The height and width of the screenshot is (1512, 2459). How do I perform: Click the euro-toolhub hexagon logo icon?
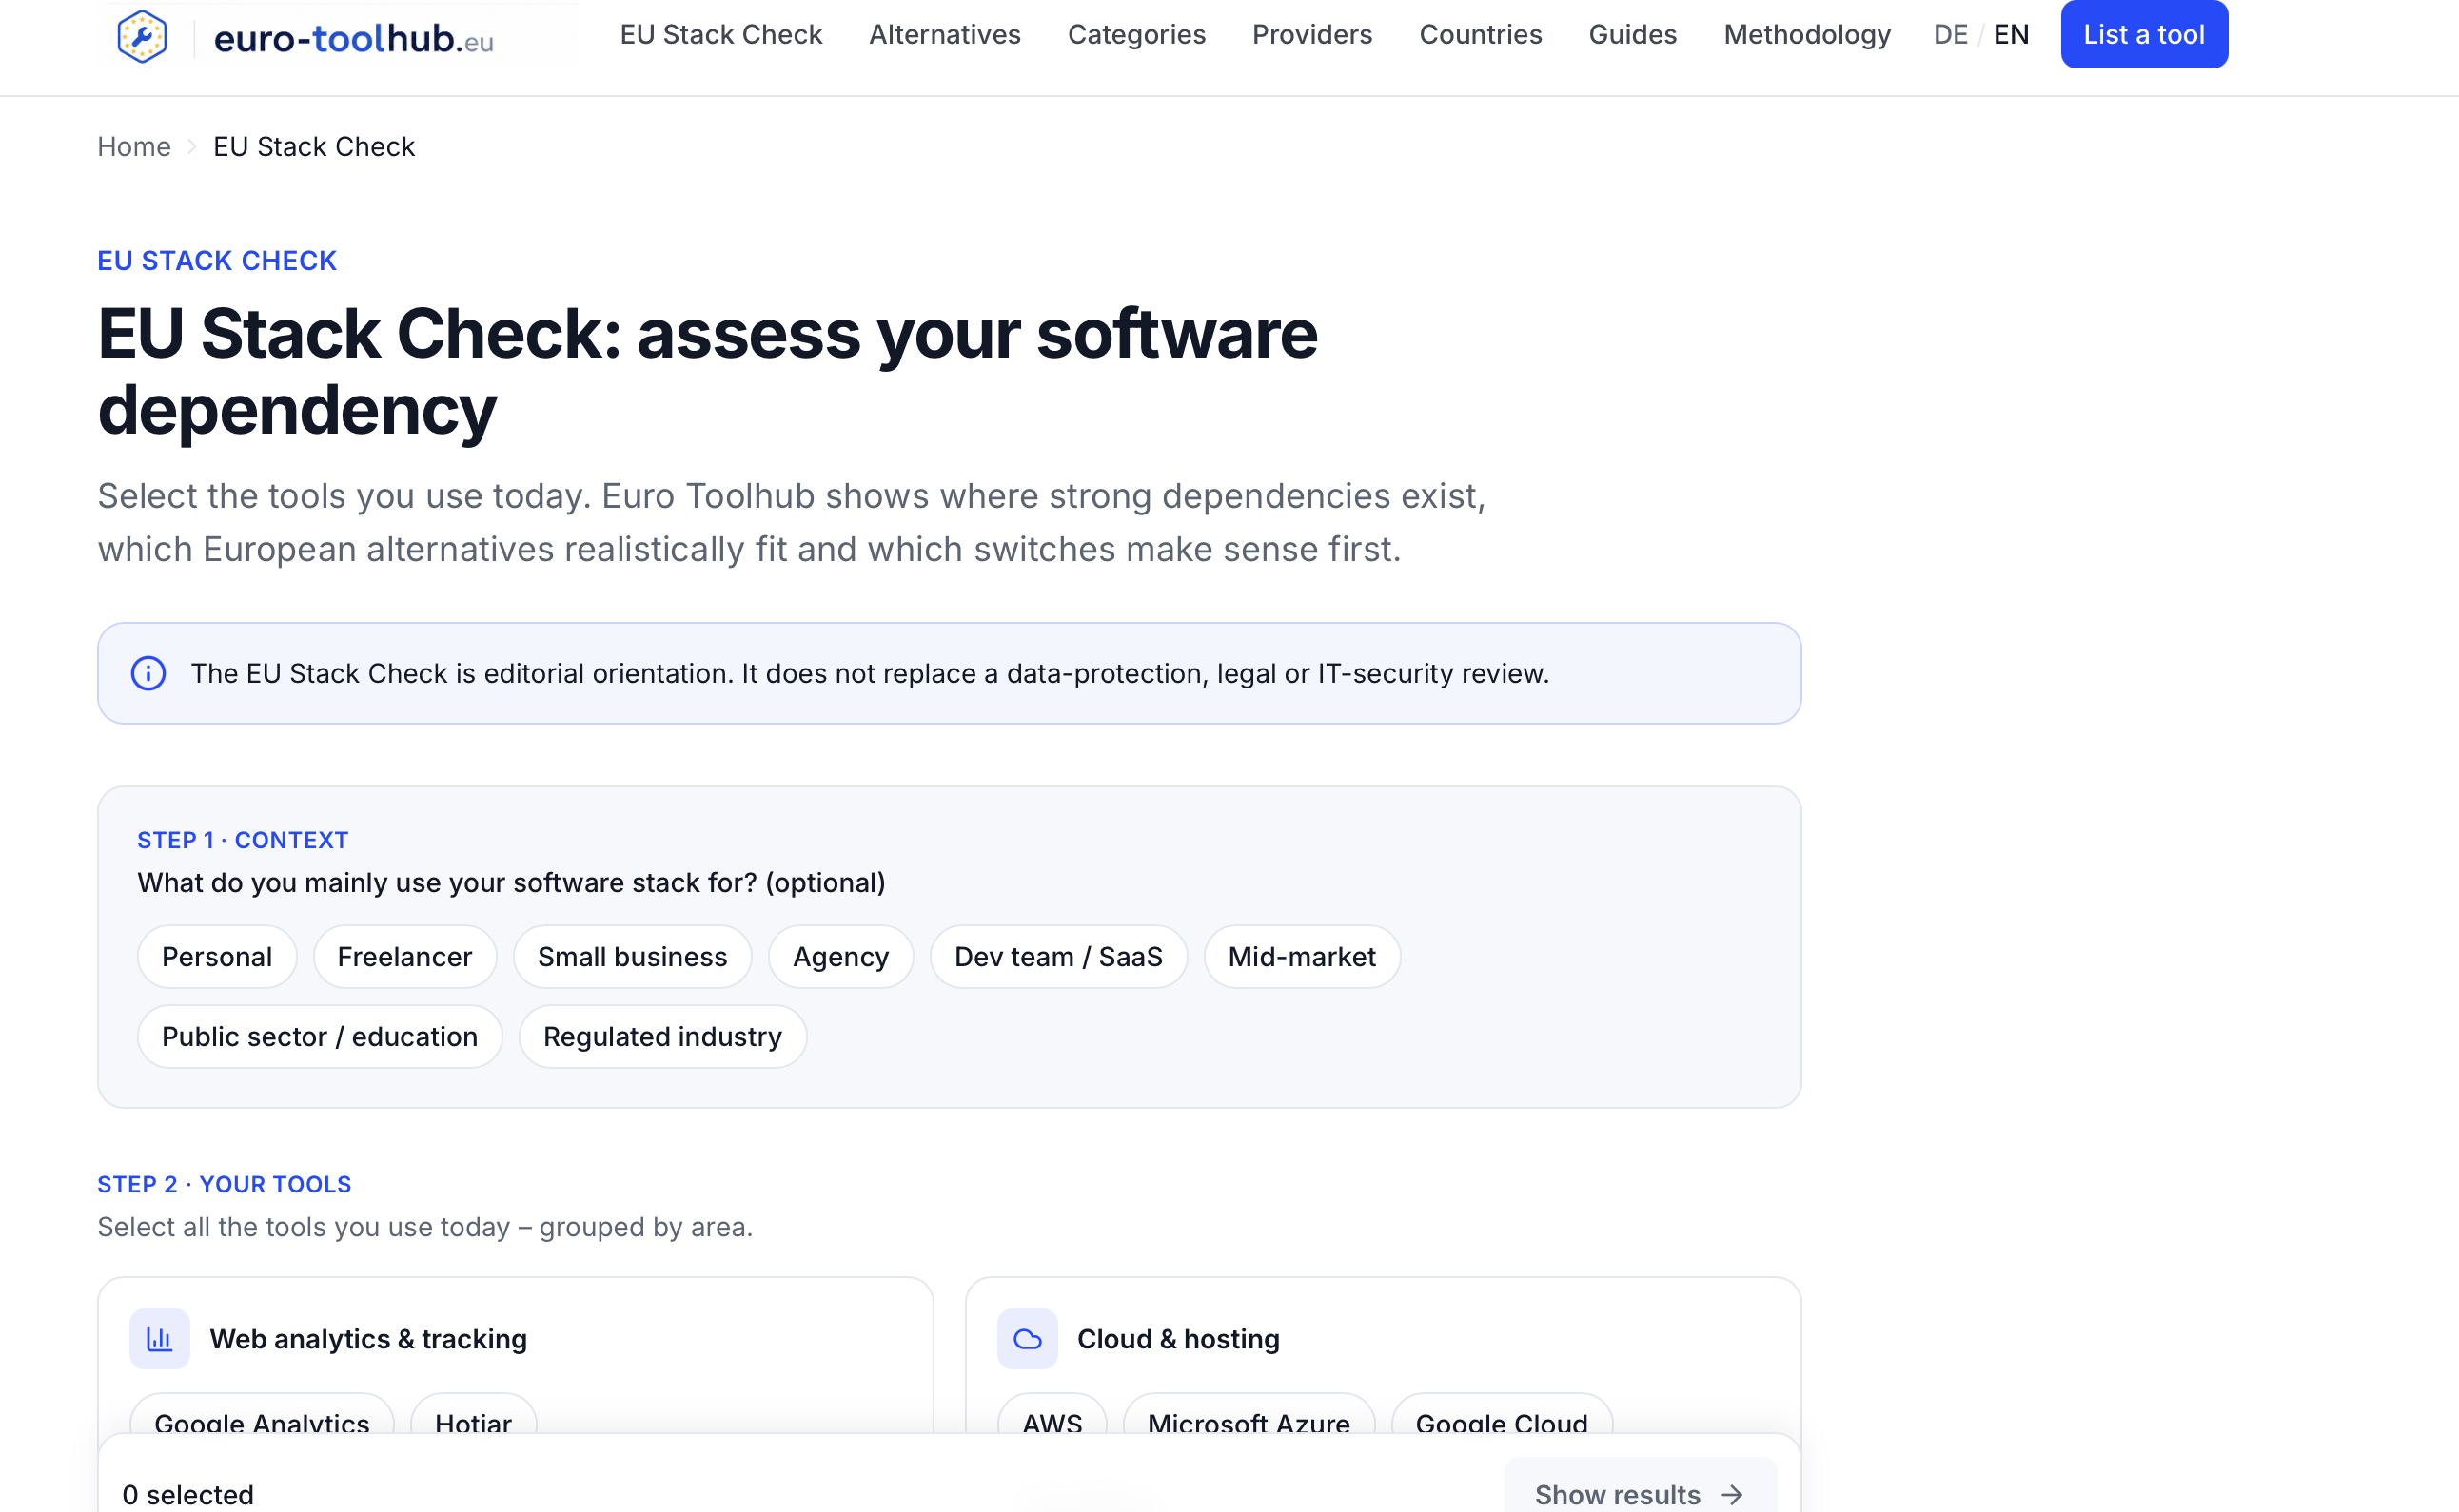[142, 37]
